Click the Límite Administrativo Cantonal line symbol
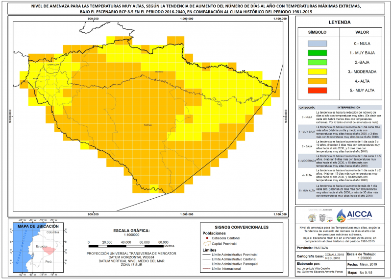The image size is (392, 279). point(206,259)
